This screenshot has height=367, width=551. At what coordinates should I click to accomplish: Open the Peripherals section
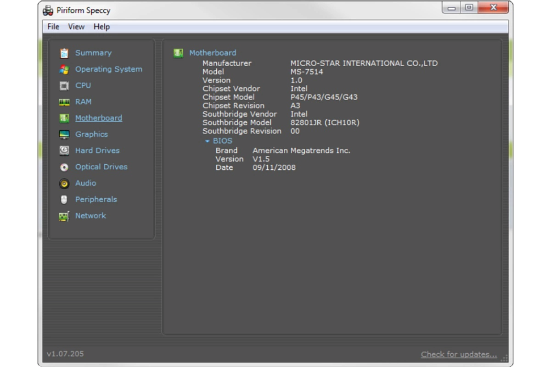coord(96,200)
